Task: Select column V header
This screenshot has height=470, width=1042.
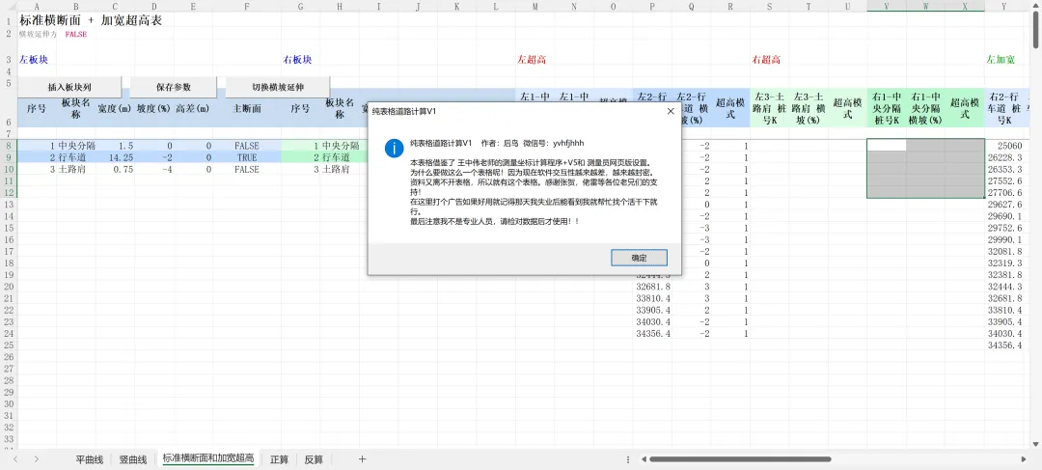Action: (887, 6)
